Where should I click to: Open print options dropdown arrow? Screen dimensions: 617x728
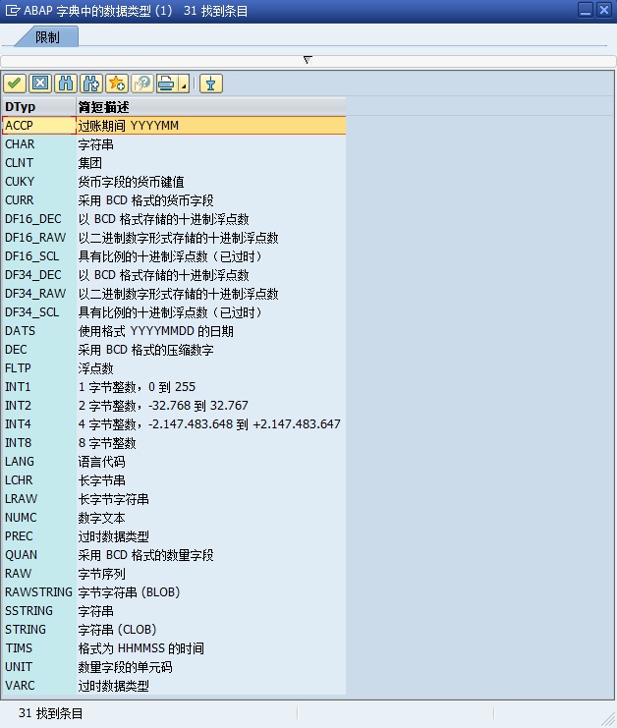(x=185, y=85)
